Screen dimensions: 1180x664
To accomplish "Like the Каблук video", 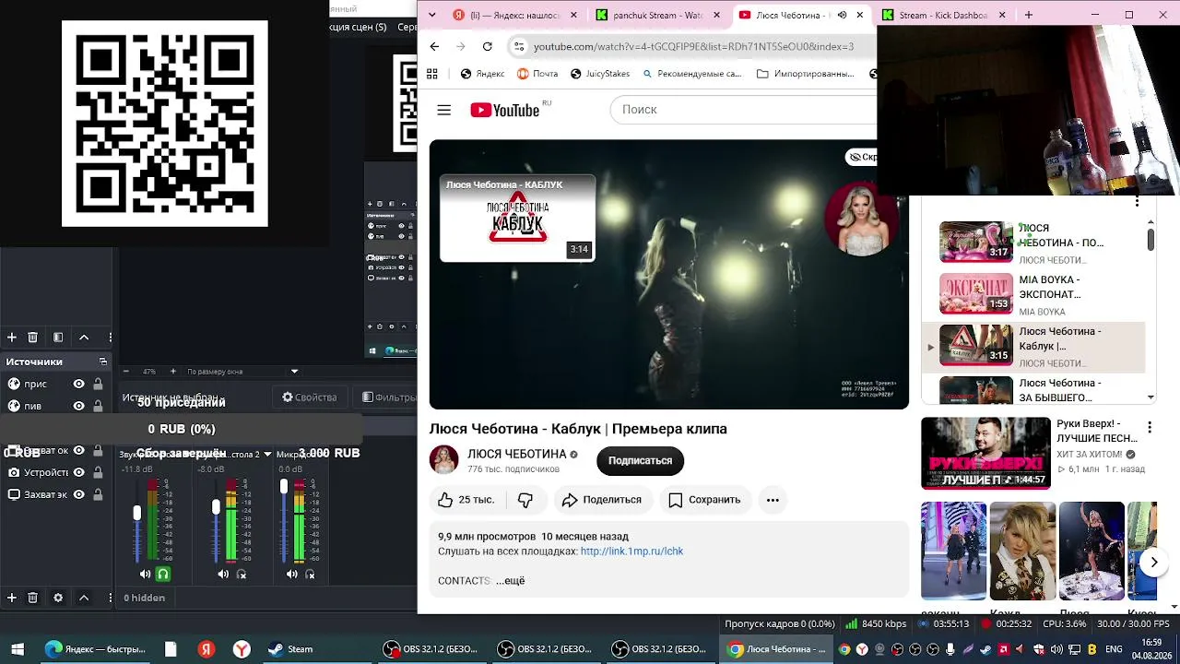I will (466, 500).
